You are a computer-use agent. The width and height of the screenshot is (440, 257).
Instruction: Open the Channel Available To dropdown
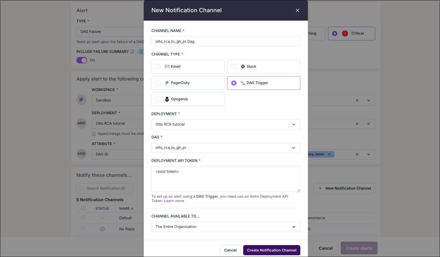click(x=226, y=227)
